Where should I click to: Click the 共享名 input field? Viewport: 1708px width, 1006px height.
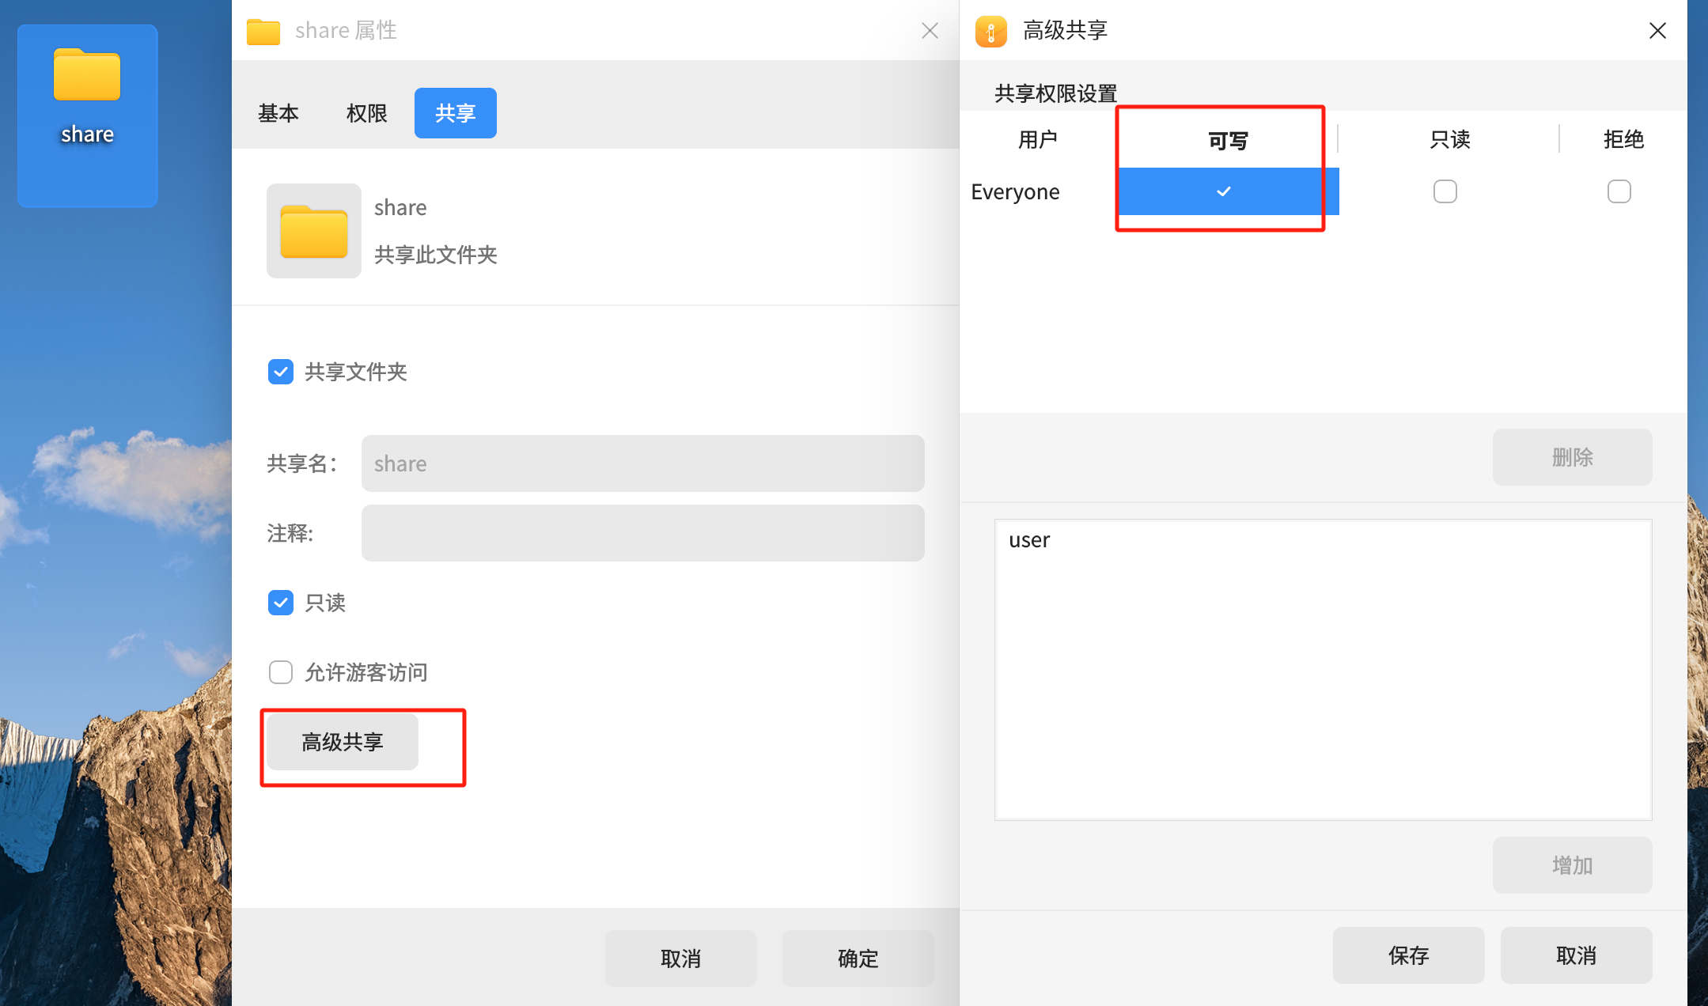(642, 463)
